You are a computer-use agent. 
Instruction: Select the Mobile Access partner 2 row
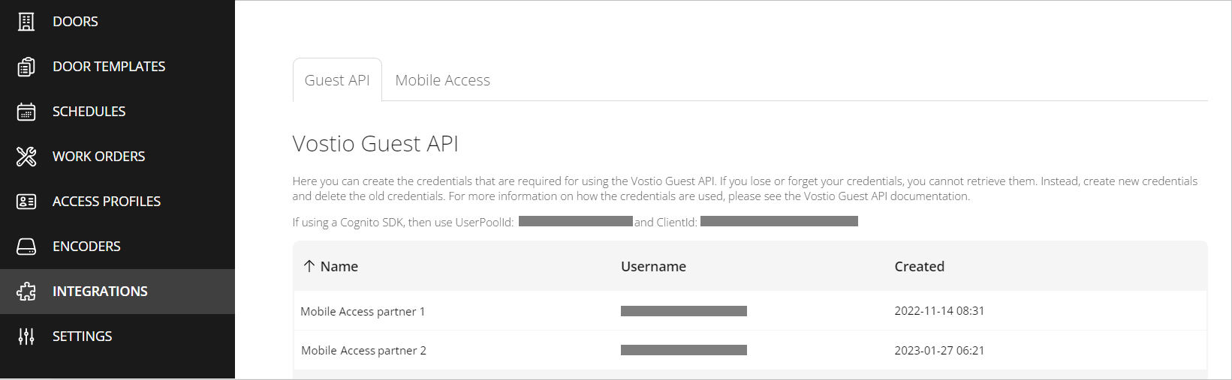pos(363,350)
